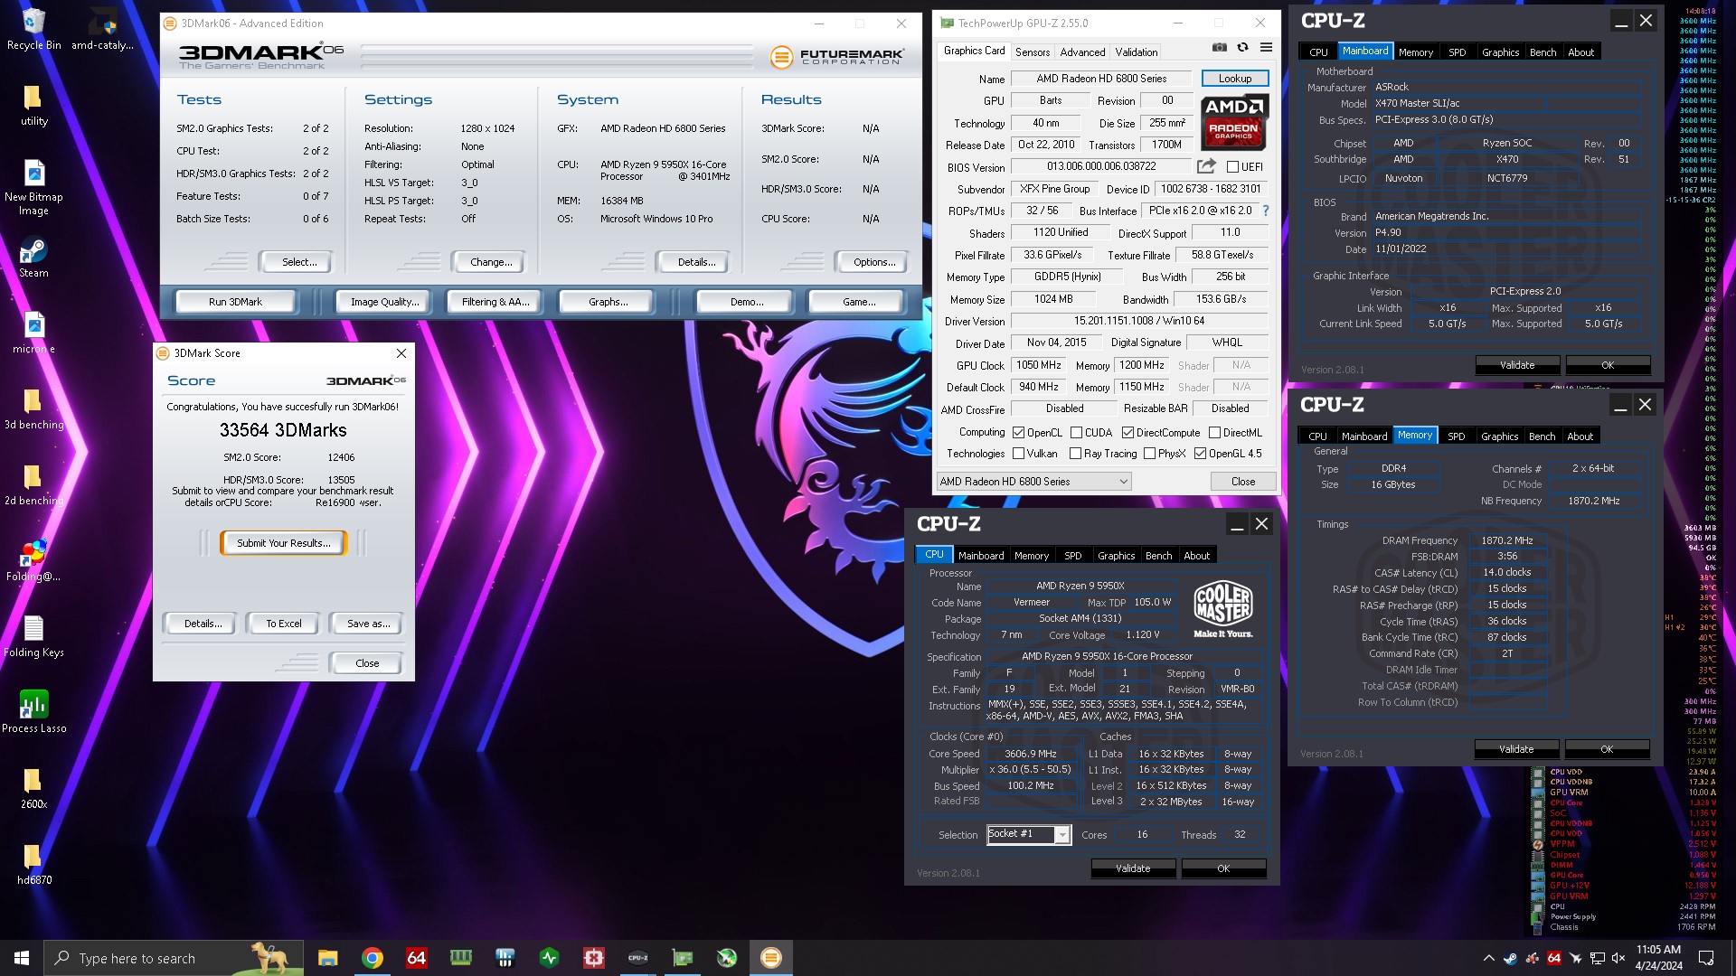Click the Lookup button in GPU-Z

pyautogui.click(x=1235, y=79)
